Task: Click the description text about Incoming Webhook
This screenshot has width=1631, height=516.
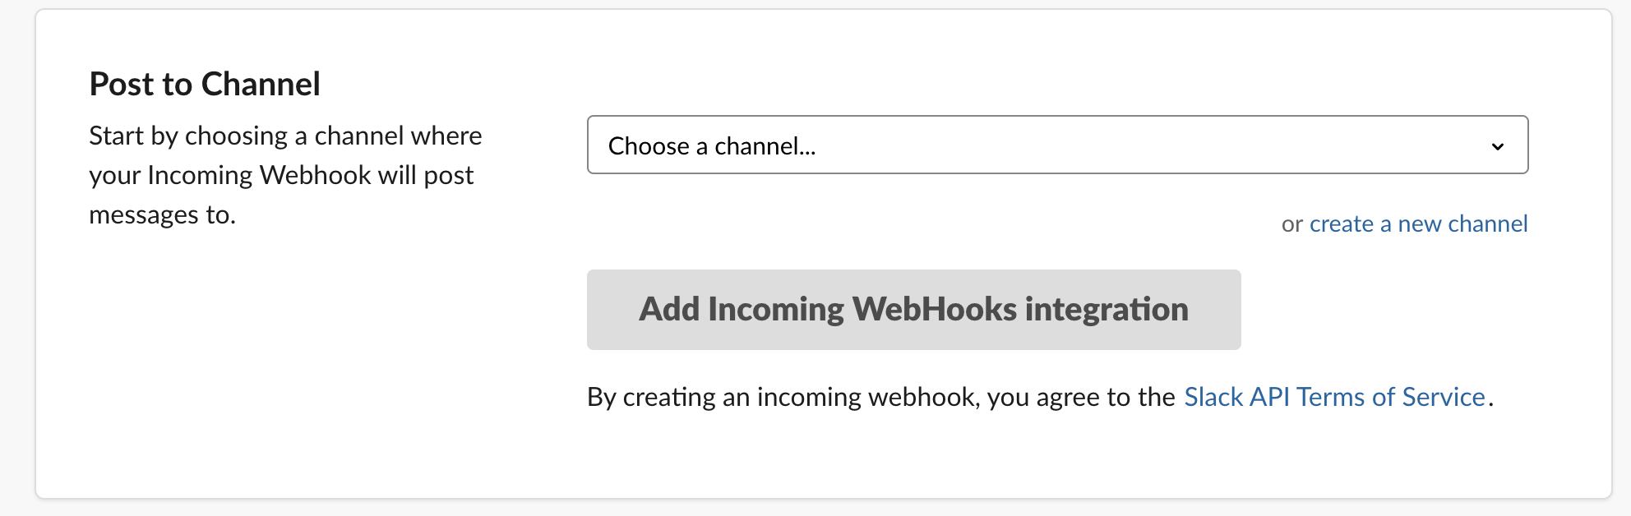Action: tap(284, 174)
